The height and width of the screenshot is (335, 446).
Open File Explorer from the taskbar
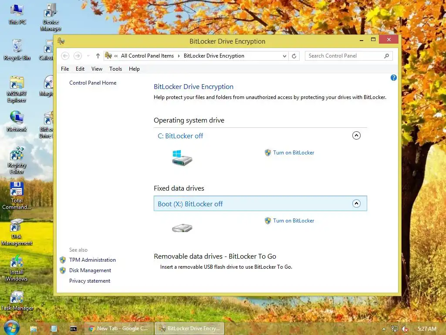[x=33, y=329]
